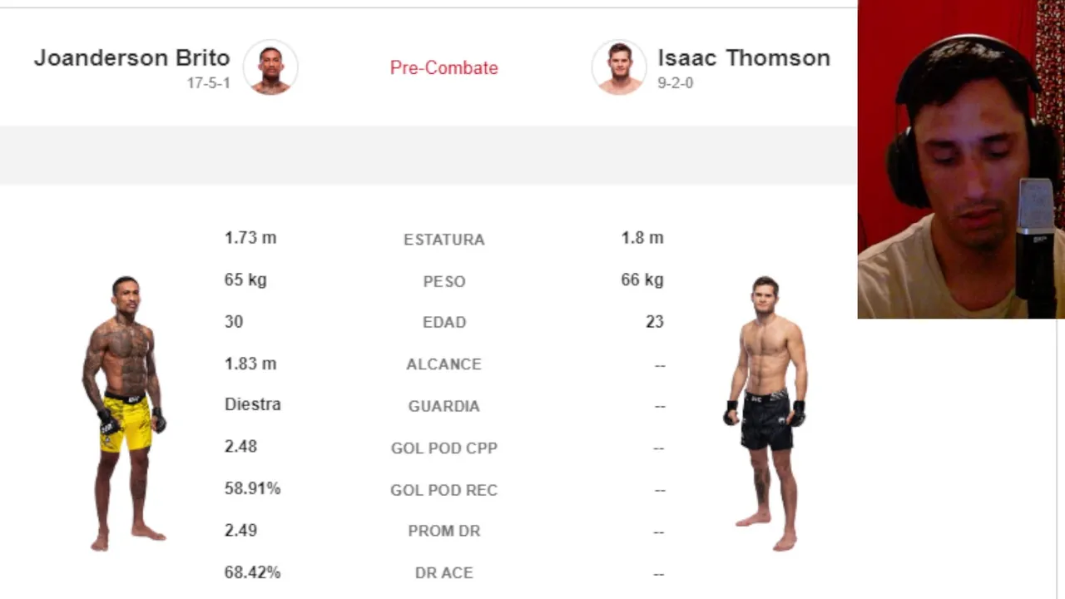Open Joanderson Brito's name link

tap(131, 58)
